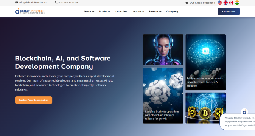Click the 'Our Global Presence :' label

coord(202,3)
